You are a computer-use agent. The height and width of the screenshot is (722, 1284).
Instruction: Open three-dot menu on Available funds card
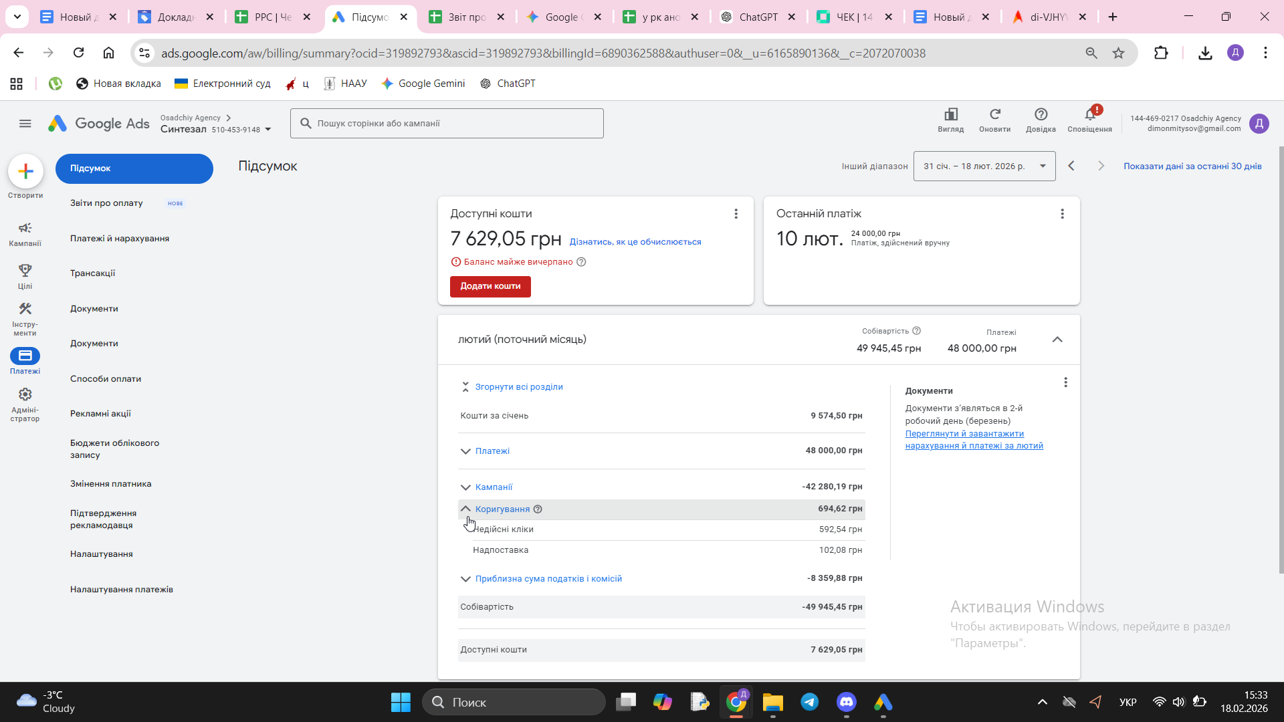click(x=736, y=214)
